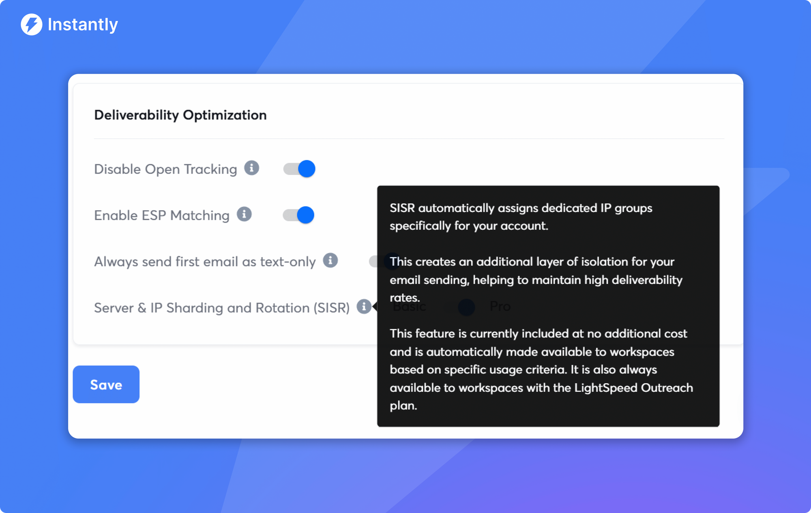This screenshot has height=513, width=811.
Task: Click info icon for text-only first email
Action: pyautogui.click(x=330, y=260)
